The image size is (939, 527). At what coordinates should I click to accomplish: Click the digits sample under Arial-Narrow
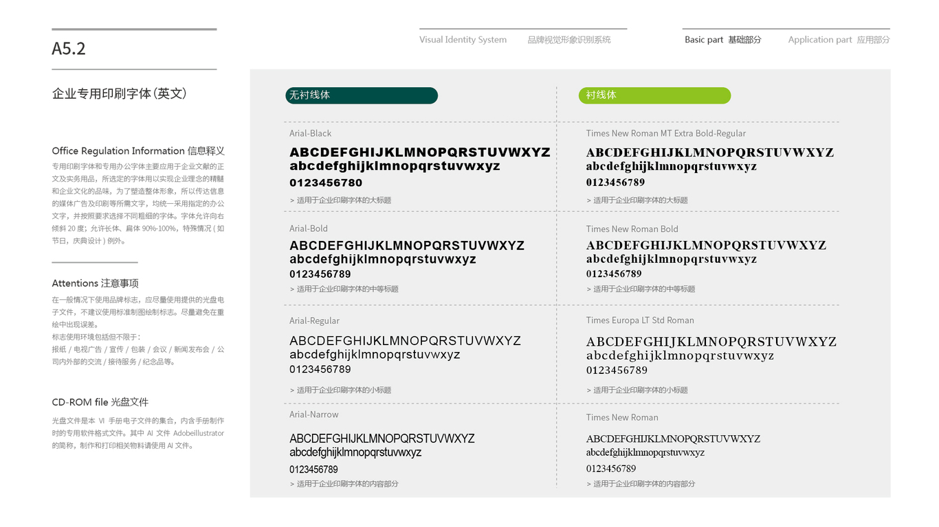pyautogui.click(x=313, y=470)
